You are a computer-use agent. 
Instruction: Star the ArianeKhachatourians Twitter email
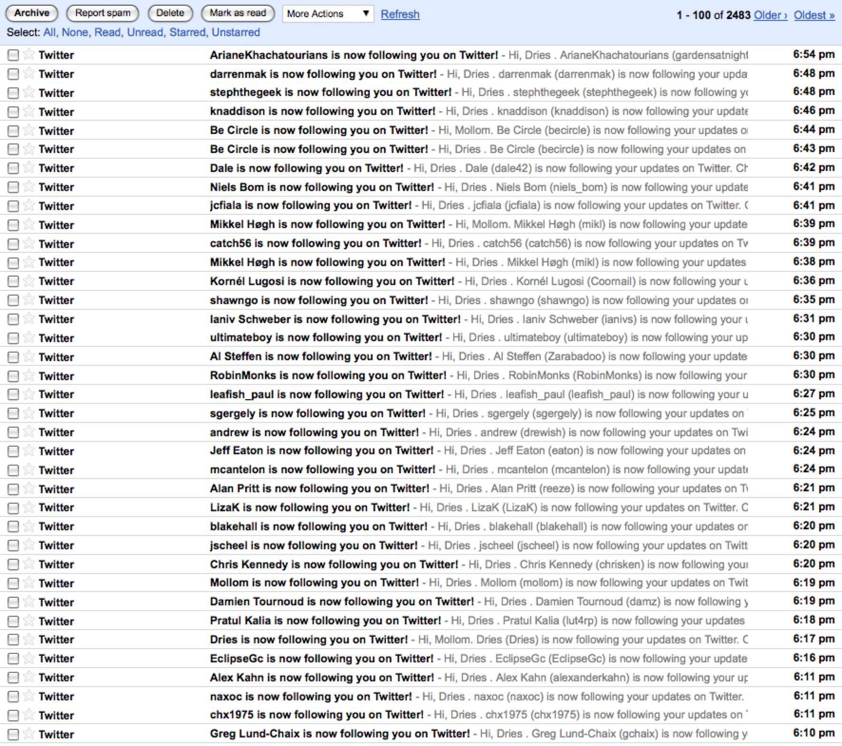[x=29, y=54]
